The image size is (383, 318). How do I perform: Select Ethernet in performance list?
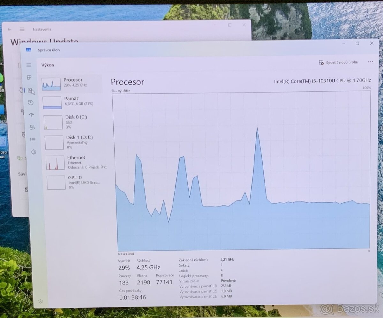coord(76,162)
